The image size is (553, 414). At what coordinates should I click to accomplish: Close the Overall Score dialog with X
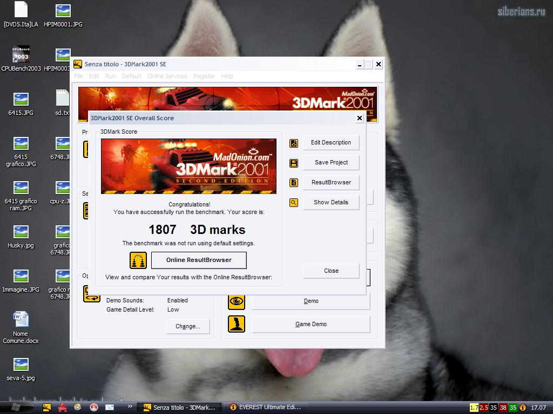click(x=360, y=118)
